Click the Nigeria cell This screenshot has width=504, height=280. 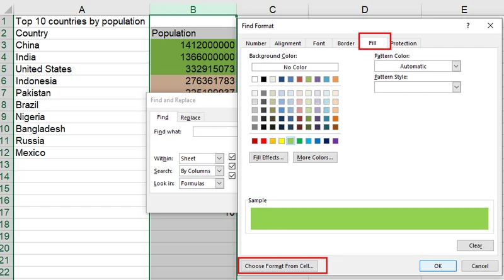click(x=82, y=117)
